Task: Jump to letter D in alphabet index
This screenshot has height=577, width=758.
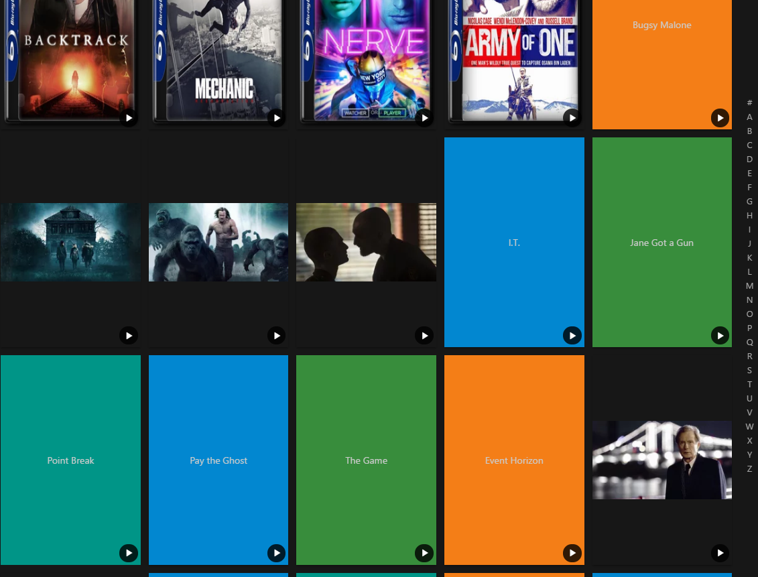Action: 749,159
